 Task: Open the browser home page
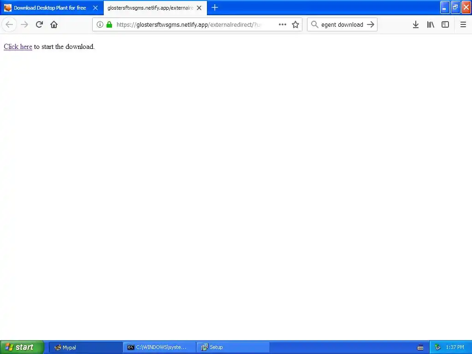coord(54,25)
